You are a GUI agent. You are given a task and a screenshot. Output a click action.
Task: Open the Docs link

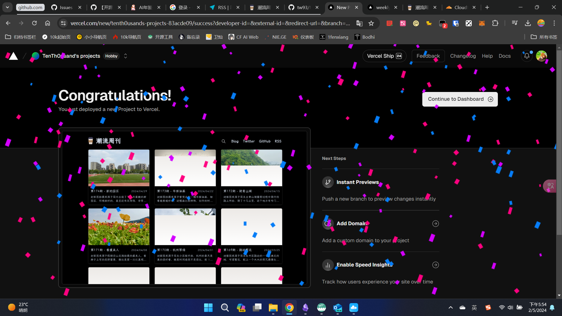(504, 56)
